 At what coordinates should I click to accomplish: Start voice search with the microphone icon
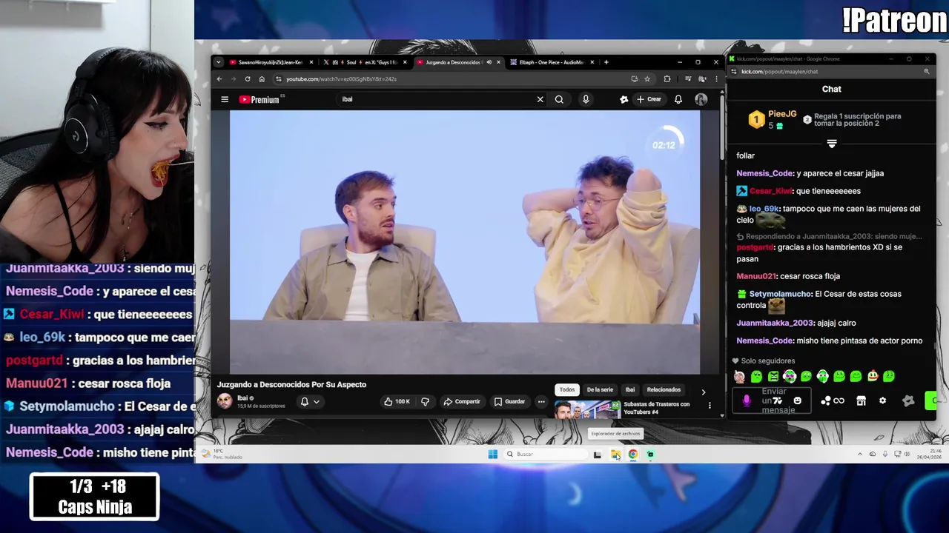point(586,99)
